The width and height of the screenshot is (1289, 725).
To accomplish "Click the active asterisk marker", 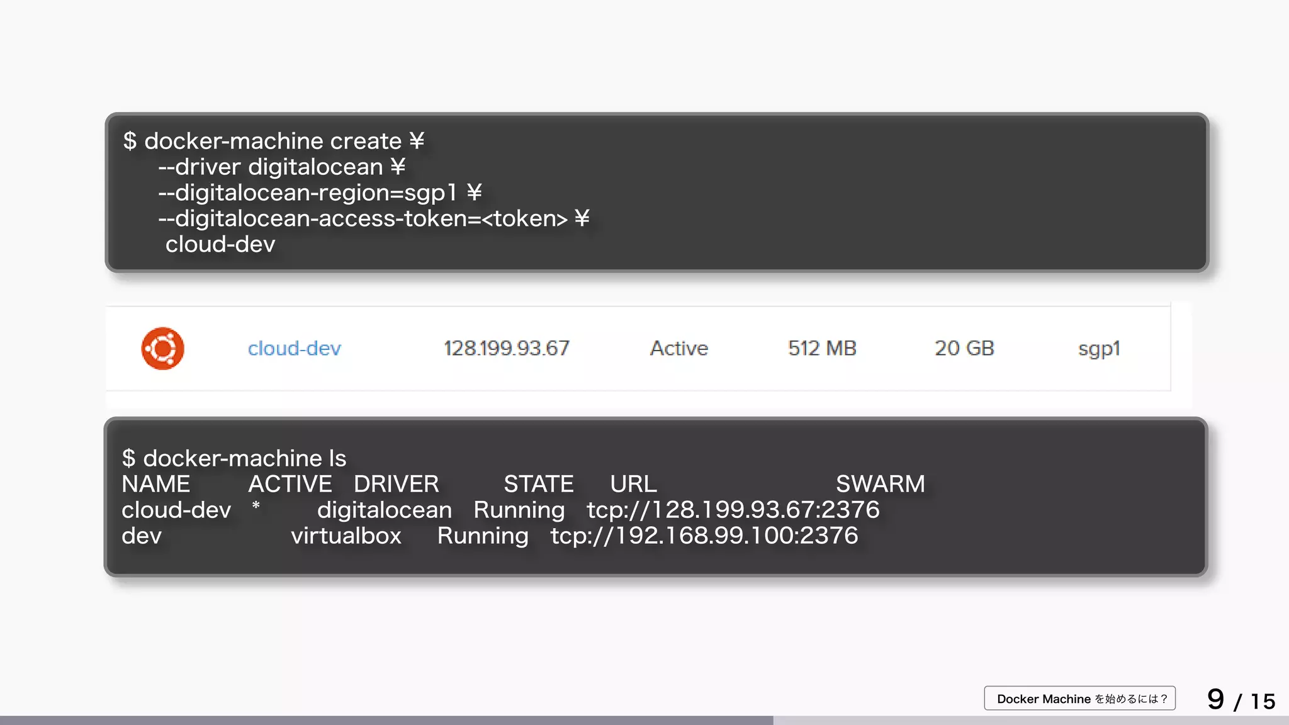I will (x=256, y=506).
